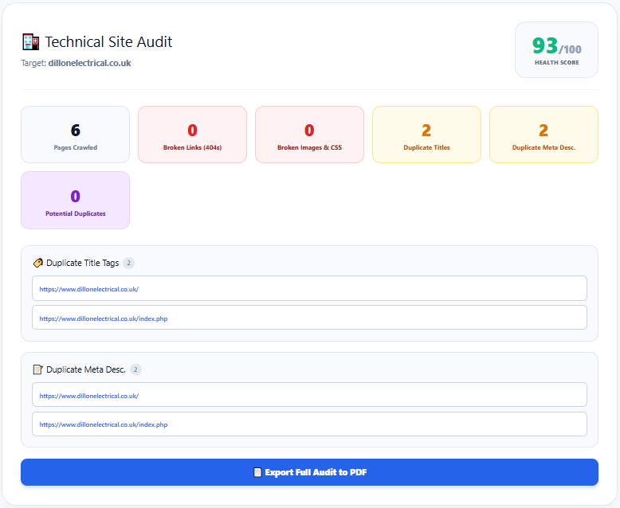
Task: Click the notepad icon beside Duplicate Meta Desc.
Action: click(x=38, y=369)
